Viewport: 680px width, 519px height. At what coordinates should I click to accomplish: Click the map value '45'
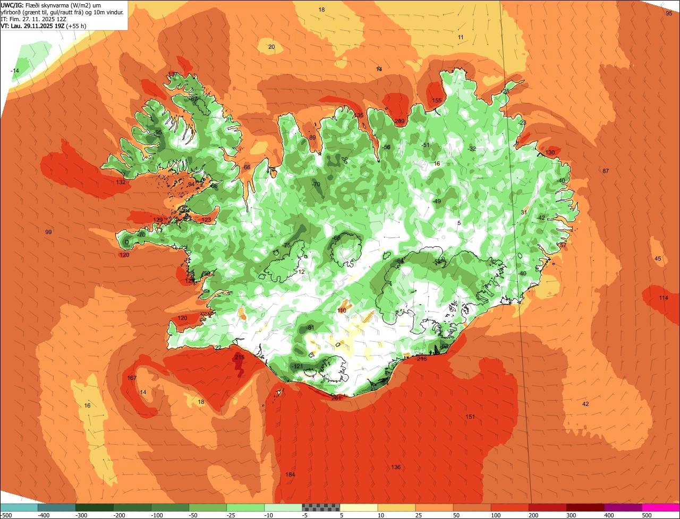(658, 258)
